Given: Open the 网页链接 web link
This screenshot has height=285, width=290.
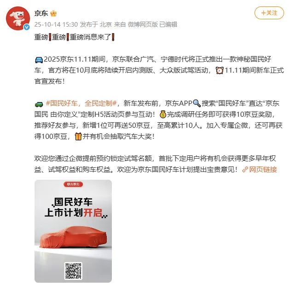Looking at the screenshot, I should click(x=263, y=169).
